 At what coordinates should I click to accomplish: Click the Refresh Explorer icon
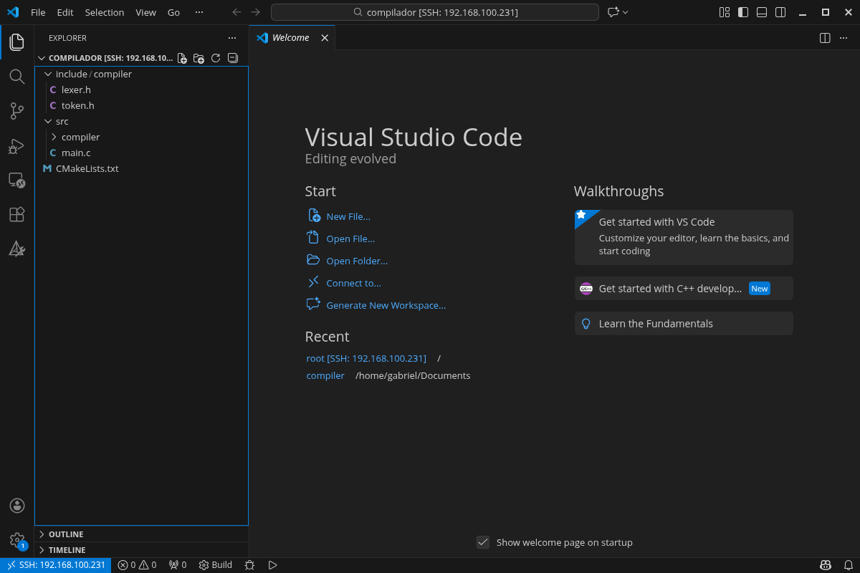[216, 58]
